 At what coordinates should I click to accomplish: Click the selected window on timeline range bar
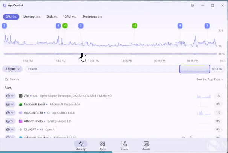point(195,69)
